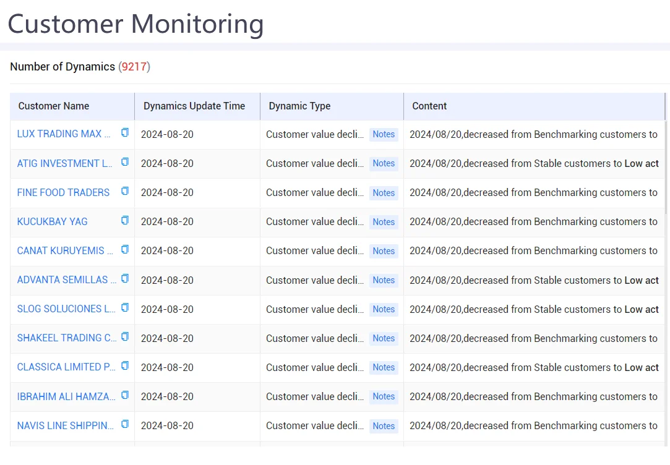
Task: Open the IBRAHIM ALI HAMZA customer link
Action: (x=66, y=397)
